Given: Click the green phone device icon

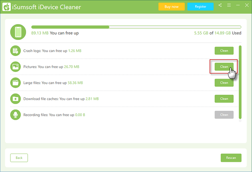Looking at the screenshot, I should point(18,32).
